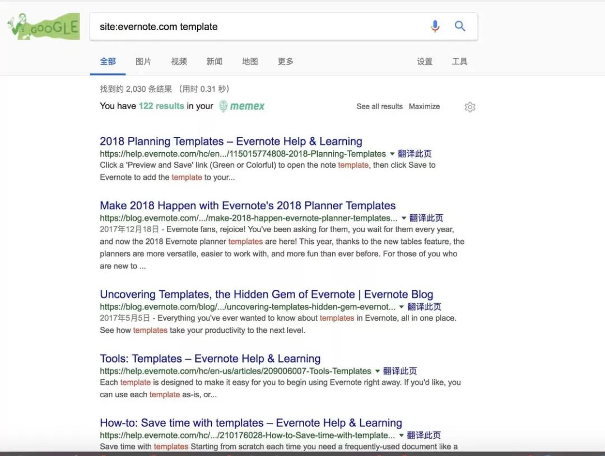The height and width of the screenshot is (456, 605).
Task: Start voice search with microphone icon
Action: point(435,26)
